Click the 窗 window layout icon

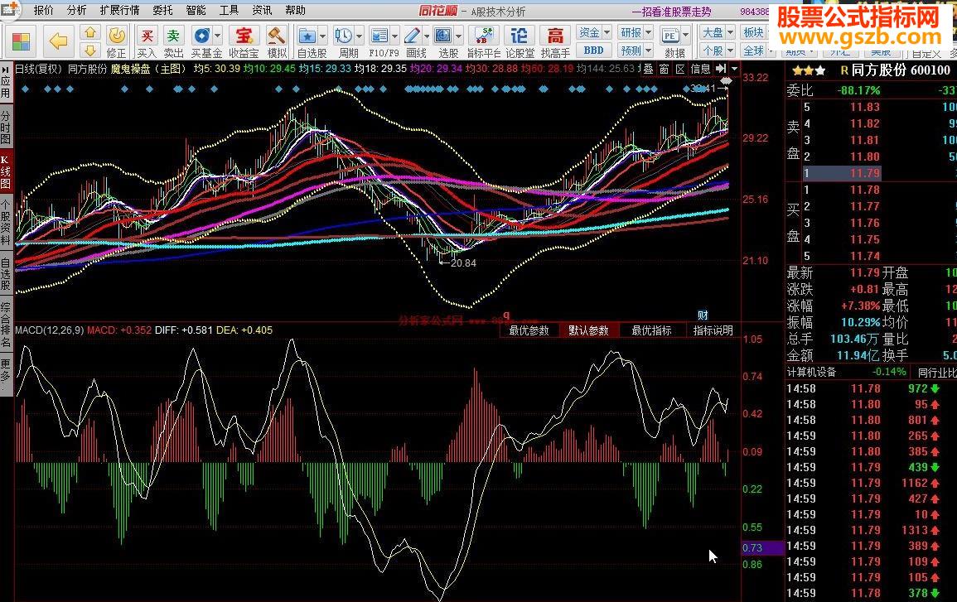(664, 69)
